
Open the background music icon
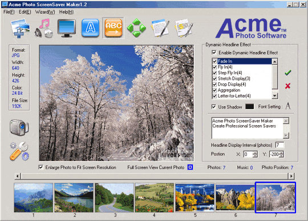(44, 28)
